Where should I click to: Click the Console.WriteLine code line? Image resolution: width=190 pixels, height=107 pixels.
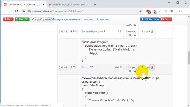tap(111, 100)
